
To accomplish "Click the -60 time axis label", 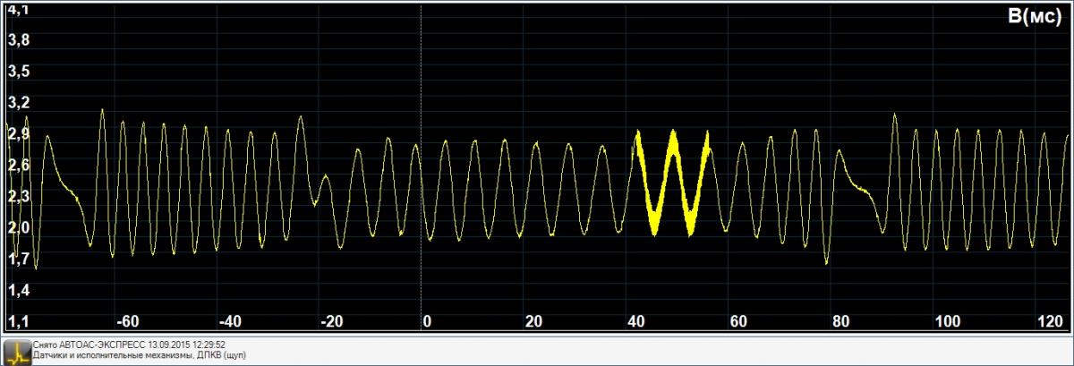I will 128,321.
